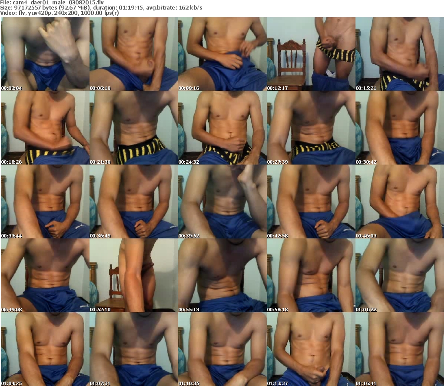This screenshot has height=386, width=445.
Task: Click the 'Size: 97172557 bytes' info line
Action: click(101, 8)
